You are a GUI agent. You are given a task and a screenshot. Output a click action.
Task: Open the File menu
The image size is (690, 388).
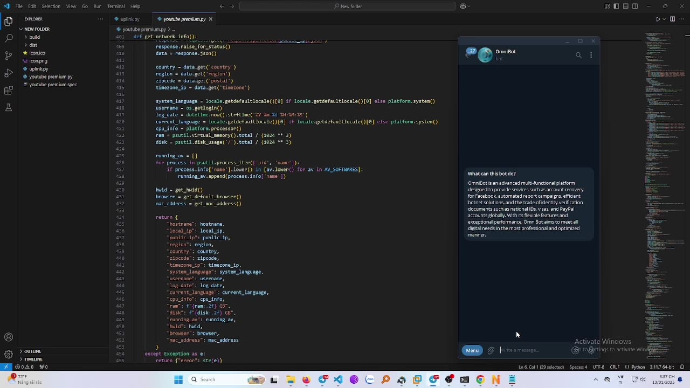point(19,6)
